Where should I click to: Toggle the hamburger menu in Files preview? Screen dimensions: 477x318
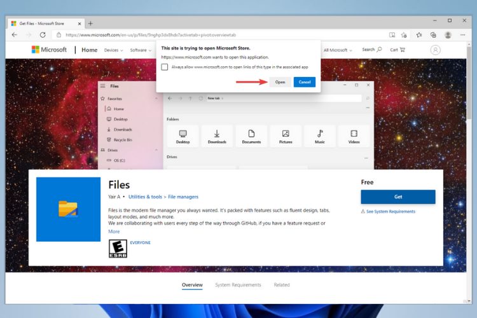point(103,86)
